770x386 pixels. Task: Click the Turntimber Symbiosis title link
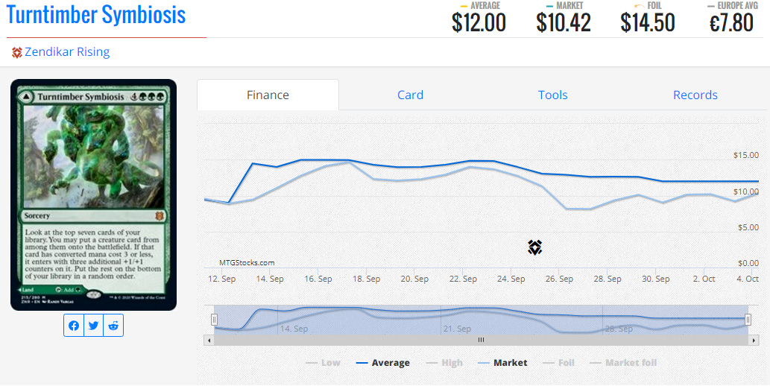pyautogui.click(x=96, y=15)
